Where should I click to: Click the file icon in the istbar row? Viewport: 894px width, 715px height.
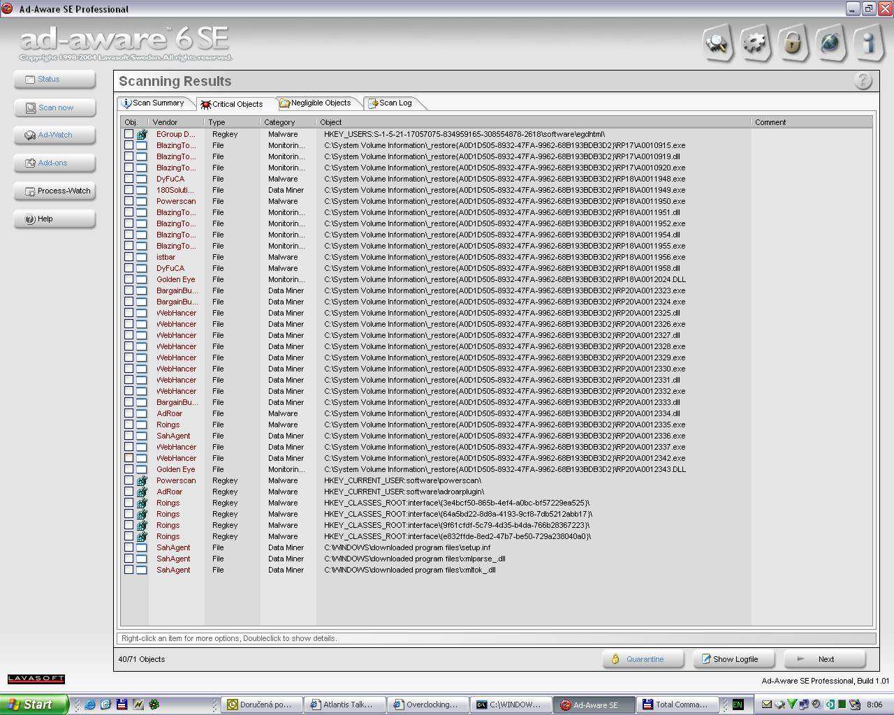[x=142, y=257]
